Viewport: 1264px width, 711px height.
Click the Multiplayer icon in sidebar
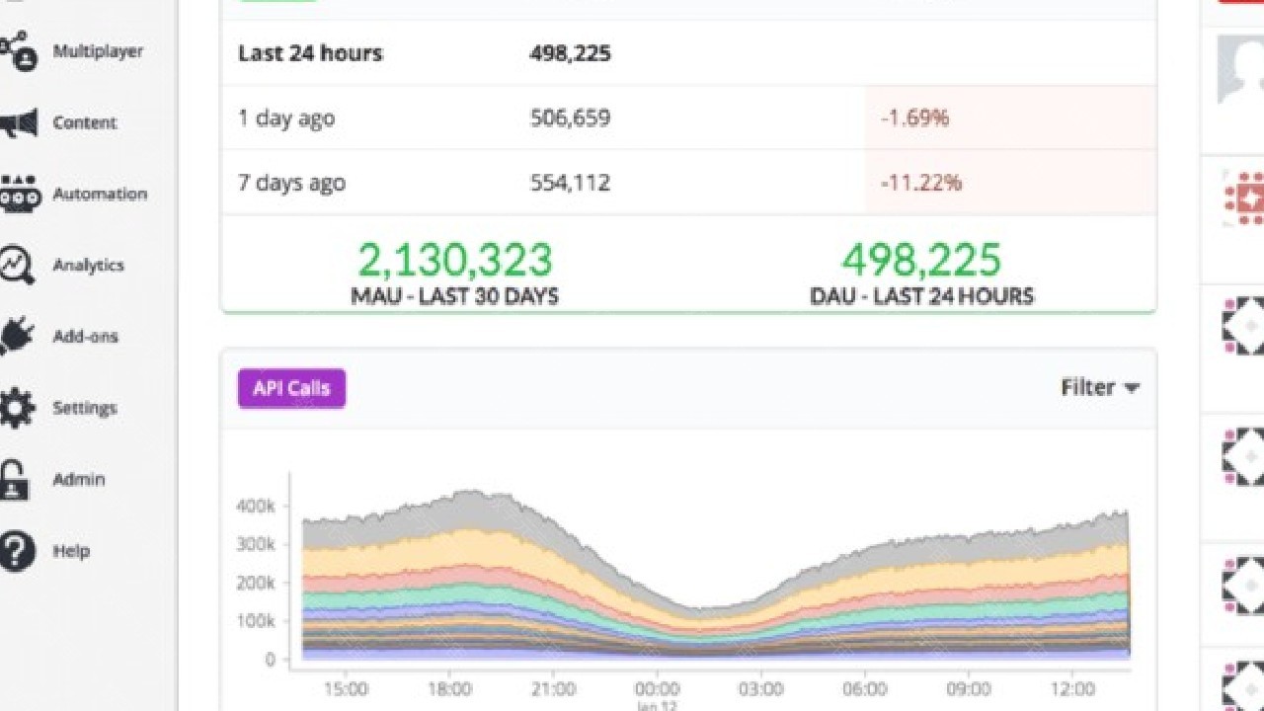tap(18, 51)
